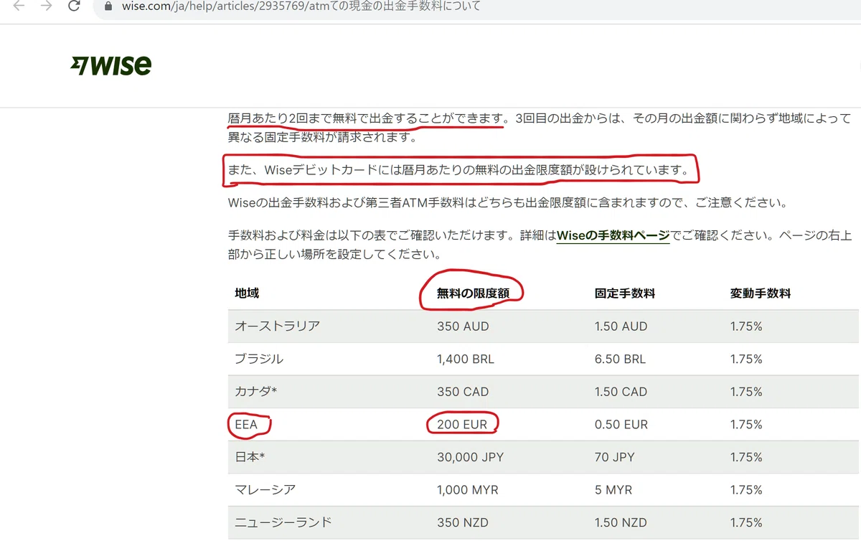Select the オーストラリア row label

coord(278,326)
